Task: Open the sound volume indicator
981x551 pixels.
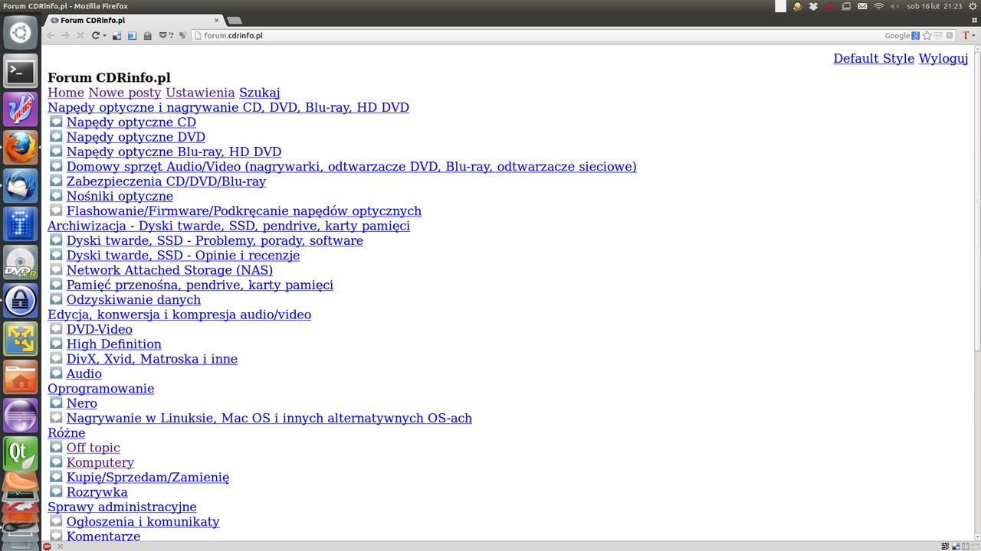Action: pyautogui.click(x=894, y=6)
